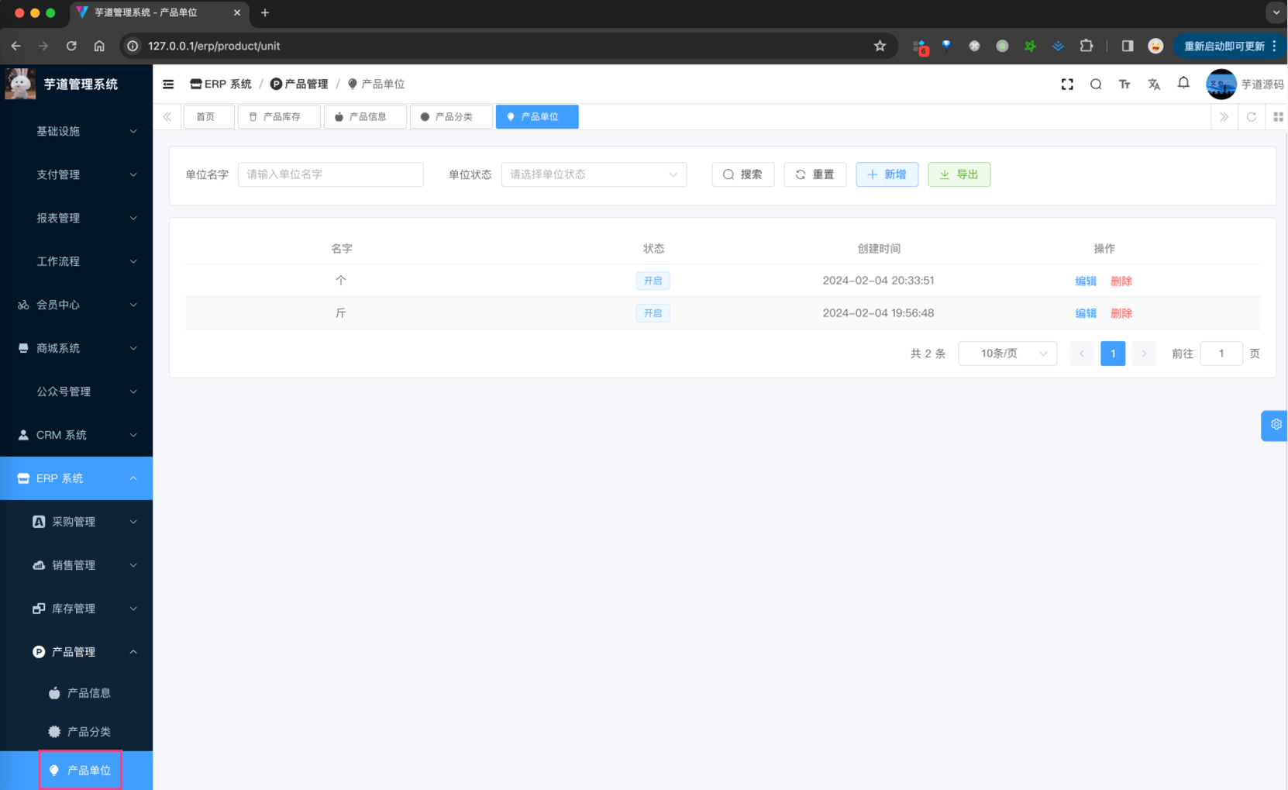Open notifications via the bell icon
The image size is (1288, 790).
pyautogui.click(x=1183, y=84)
